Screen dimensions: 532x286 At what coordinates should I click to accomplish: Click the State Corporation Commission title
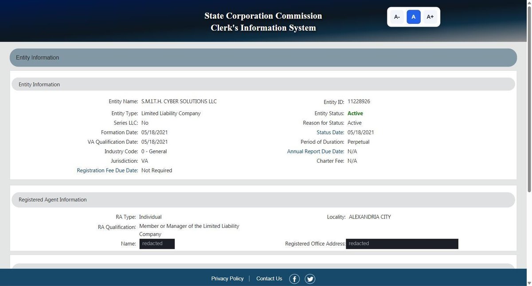(x=263, y=16)
